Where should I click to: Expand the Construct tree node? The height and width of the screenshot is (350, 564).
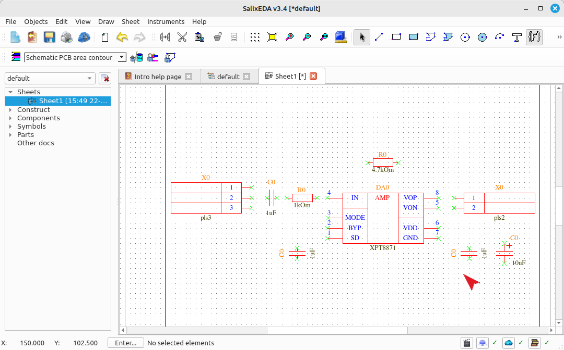[10, 110]
